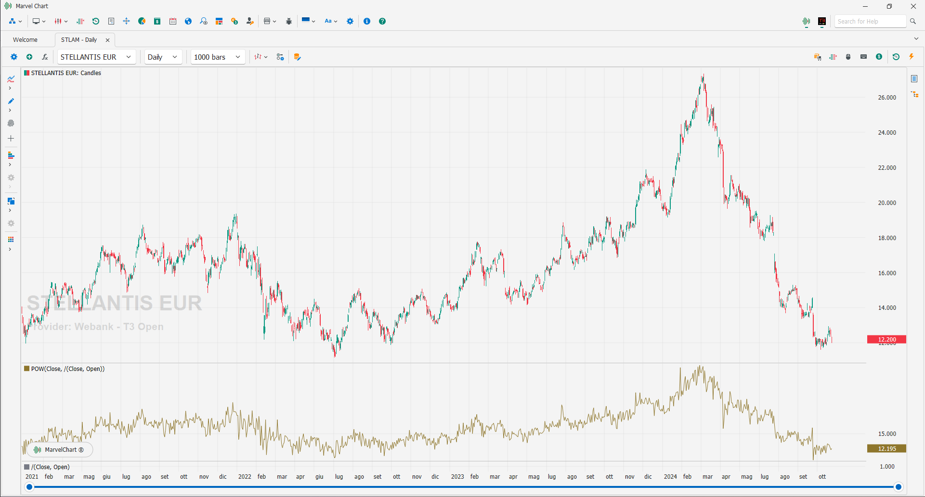Screen dimensions: 925x497
Task: Select the pencil drawing tool in left sidebar
Action: tap(11, 101)
